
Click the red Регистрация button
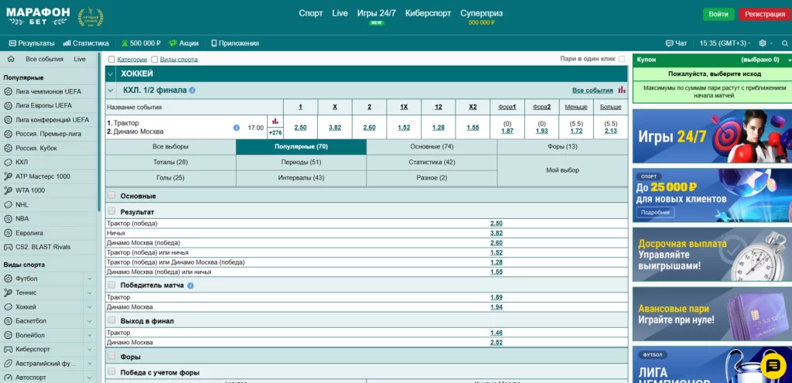[x=764, y=14]
